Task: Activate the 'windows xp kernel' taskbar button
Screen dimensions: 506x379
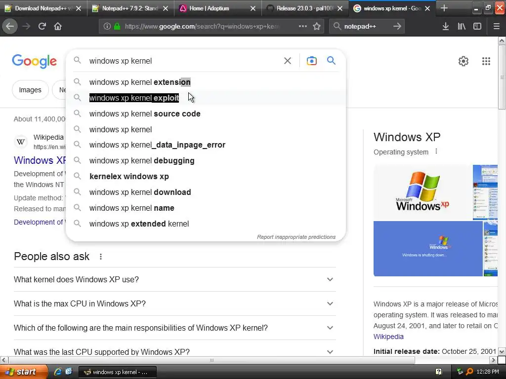Action: [118, 372]
